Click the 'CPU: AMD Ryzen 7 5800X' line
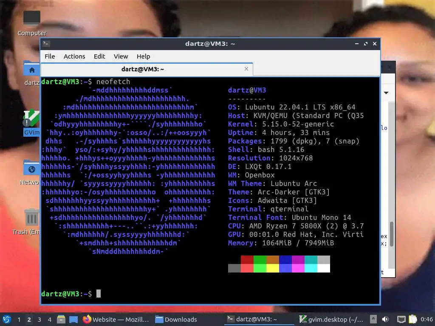Image resolution: width=435 pixels, height=326 pixels. coord(296,226)
